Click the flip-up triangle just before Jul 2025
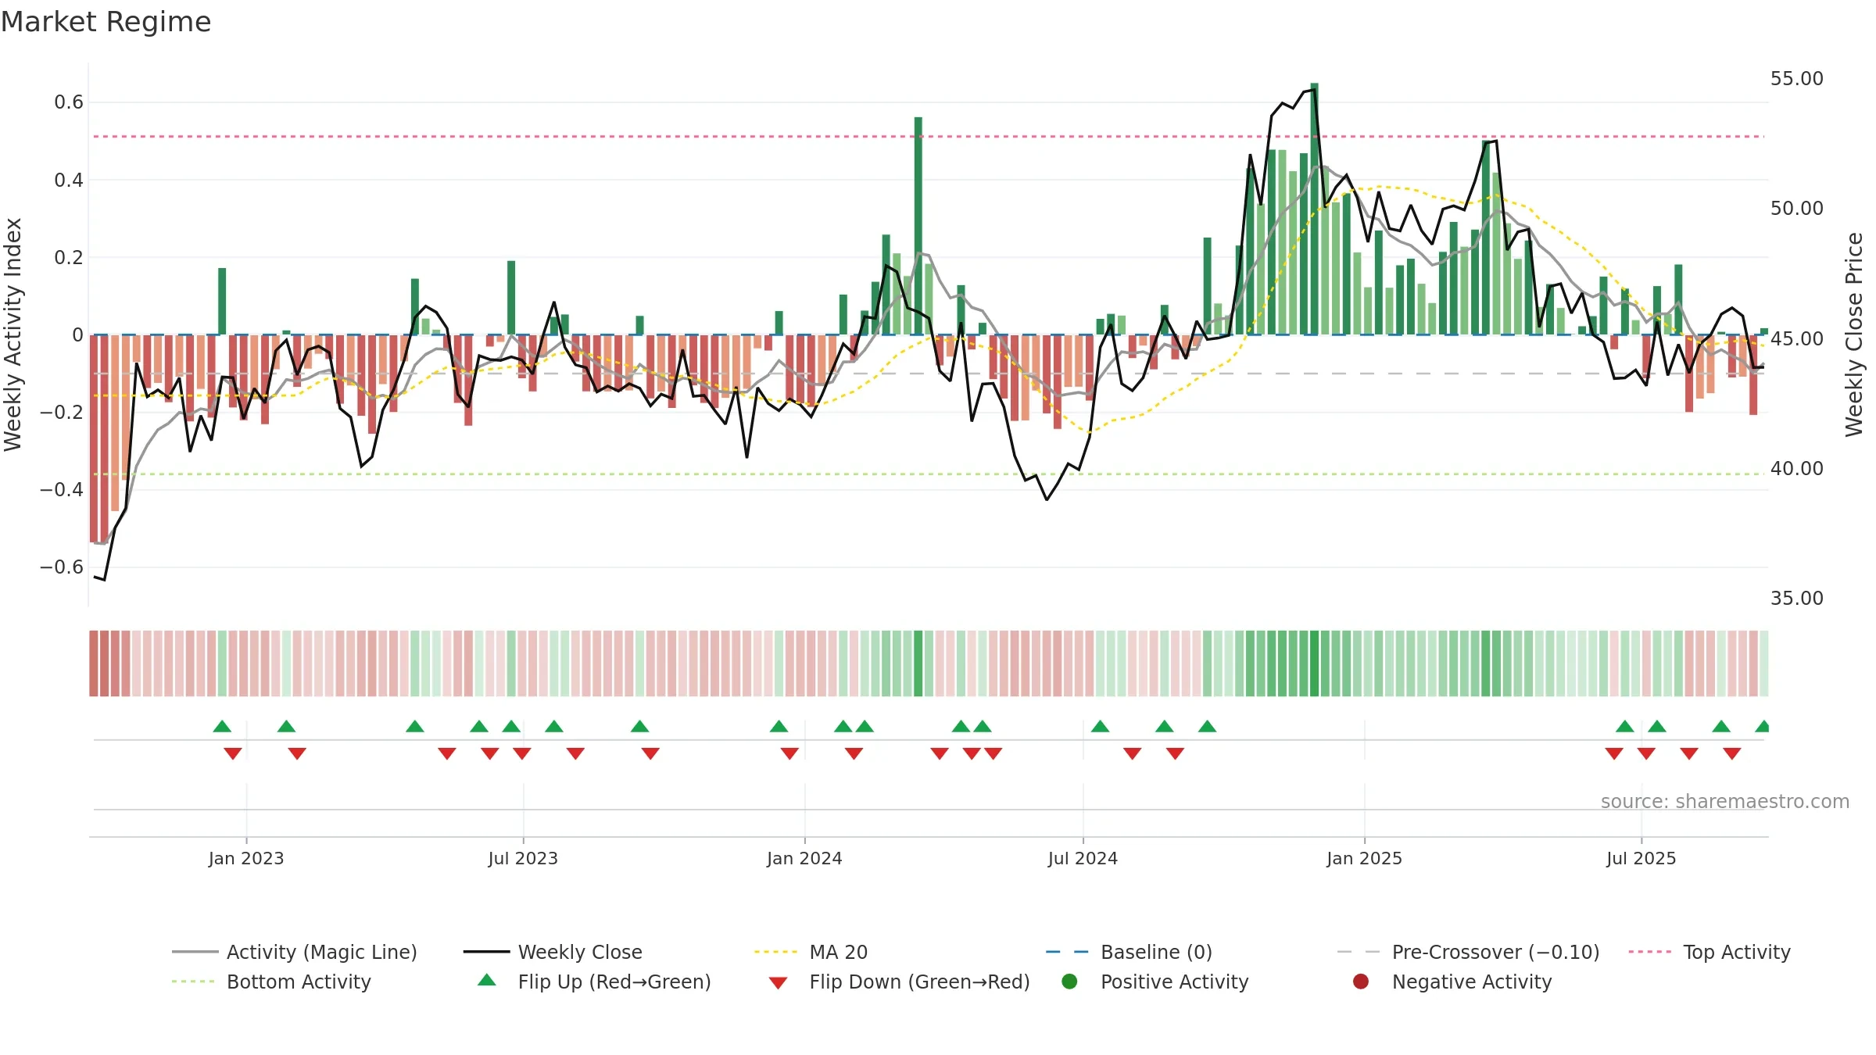Viewport: 1876px width, 1055px height. [x=1625, y=726]
